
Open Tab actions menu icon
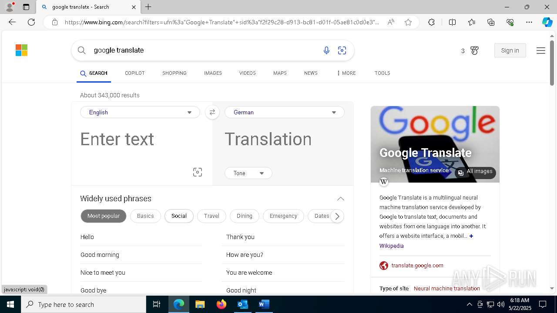(x=26, y=7)
